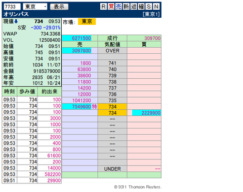Image resolution: width=243 pixels, height=192 pixels.
Task: Select the 741 price level
Action: pyautogui.click(x=112, y=63)
